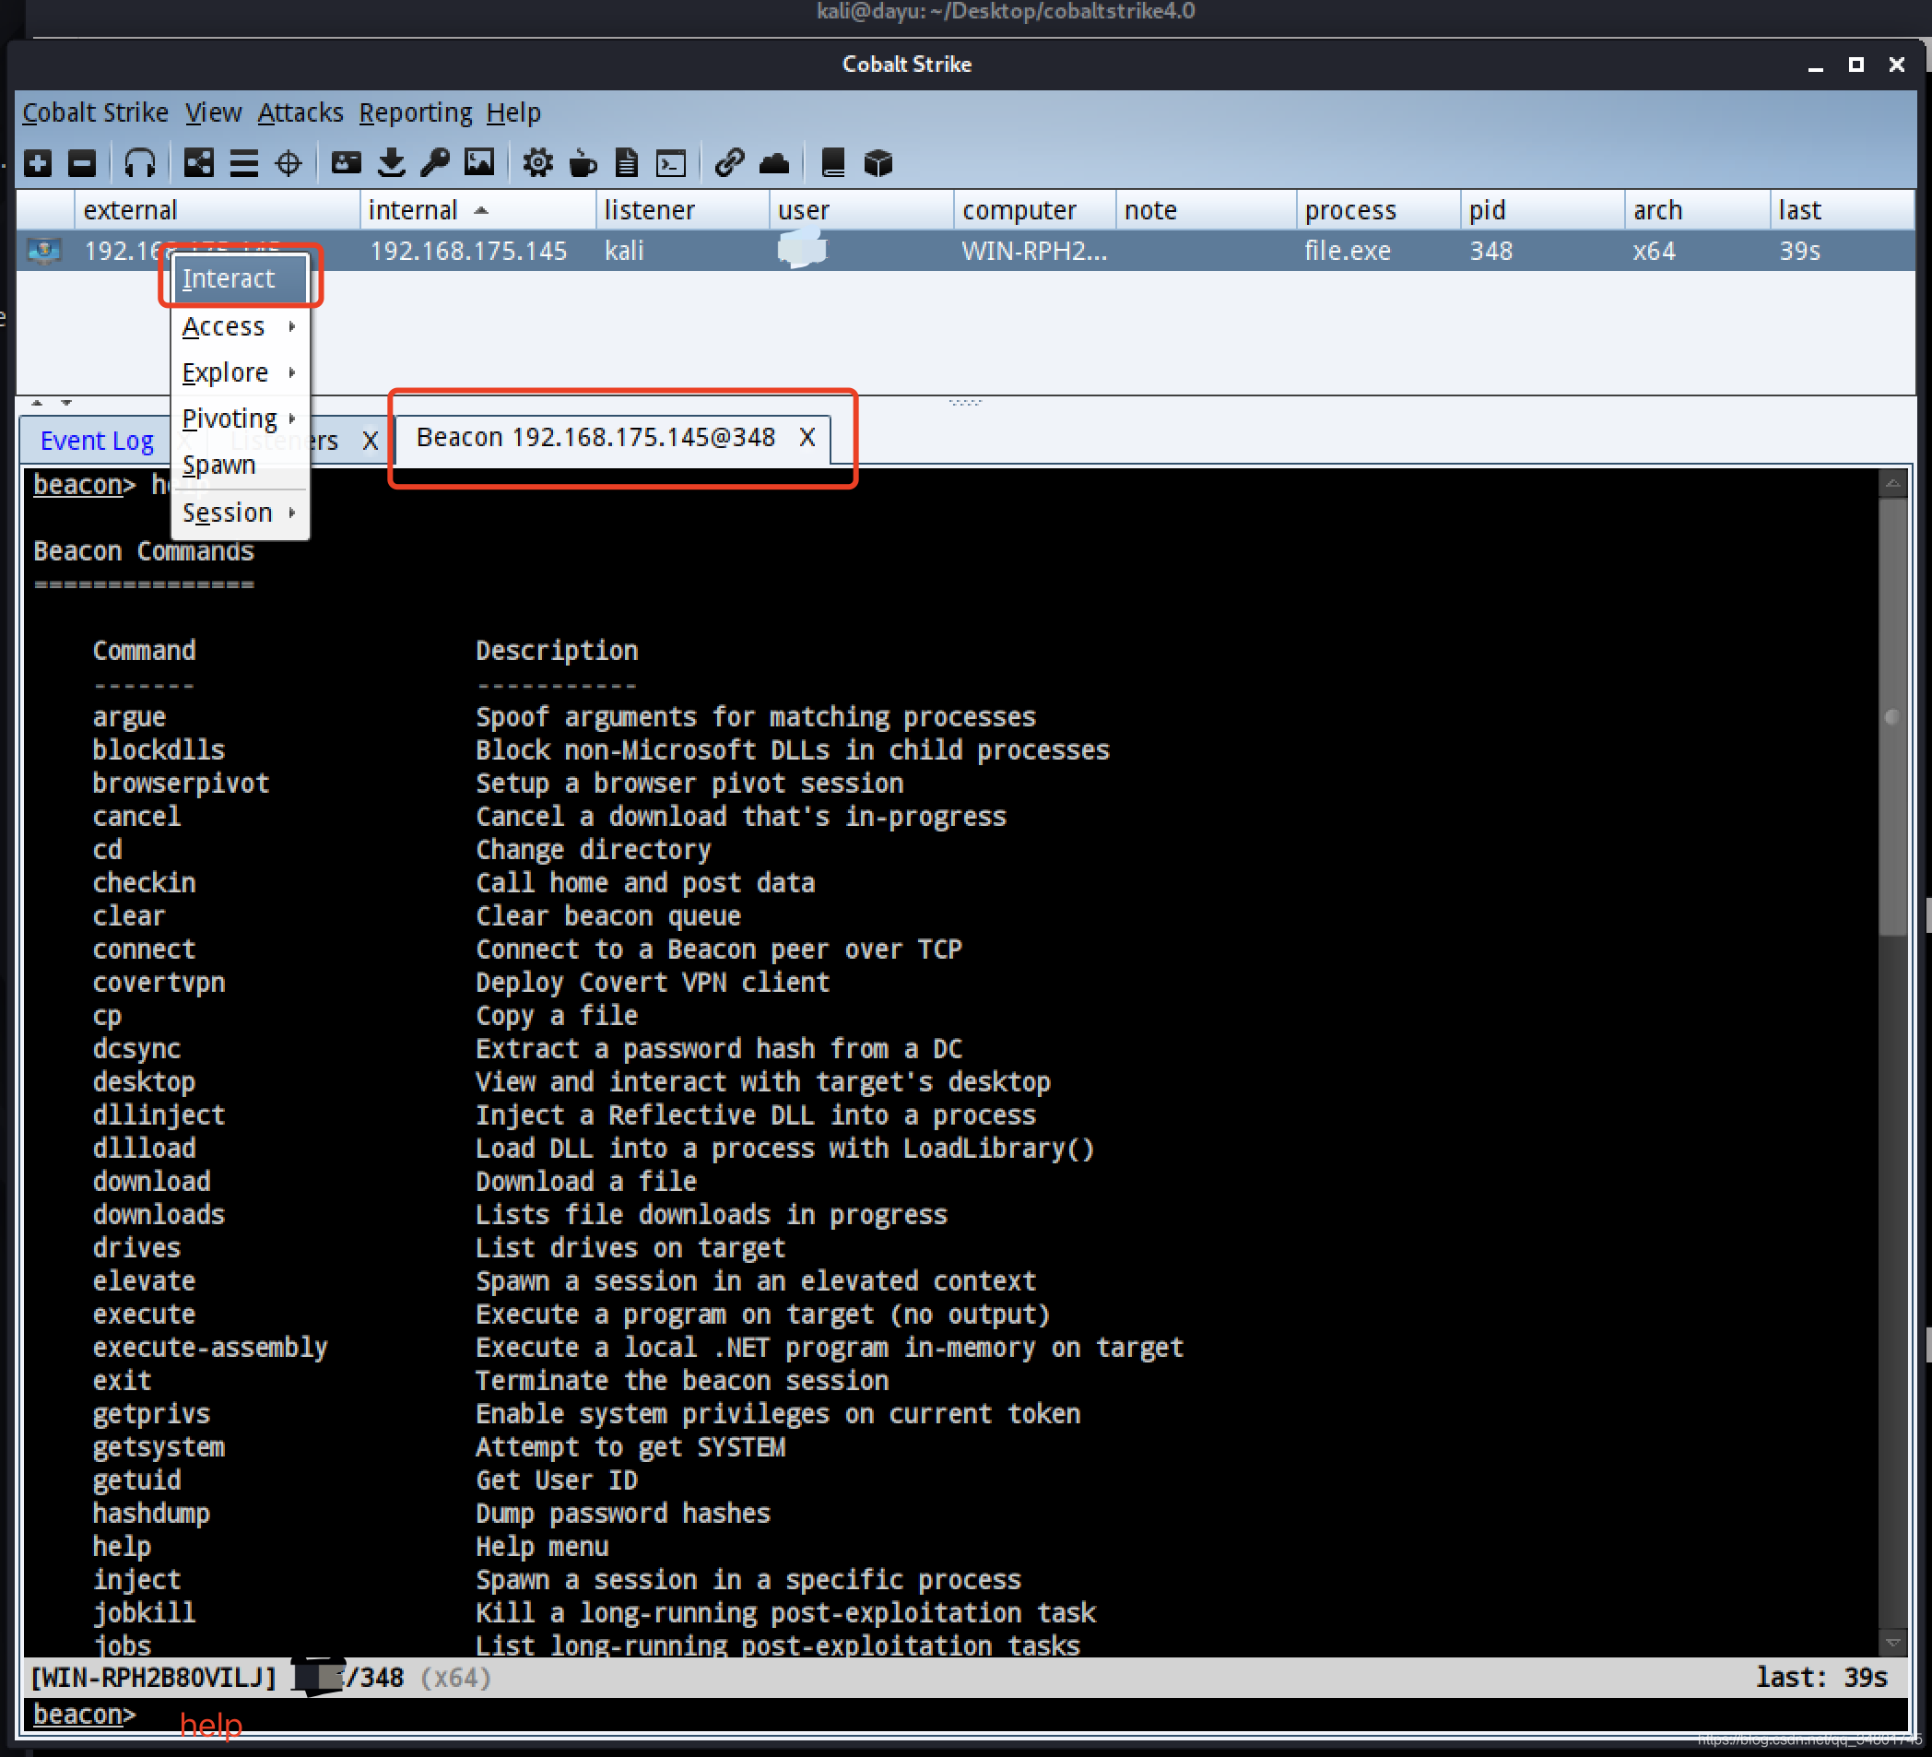Open the Help menu in menu bar
The image size is (1932, 1757).
(513, 113)
